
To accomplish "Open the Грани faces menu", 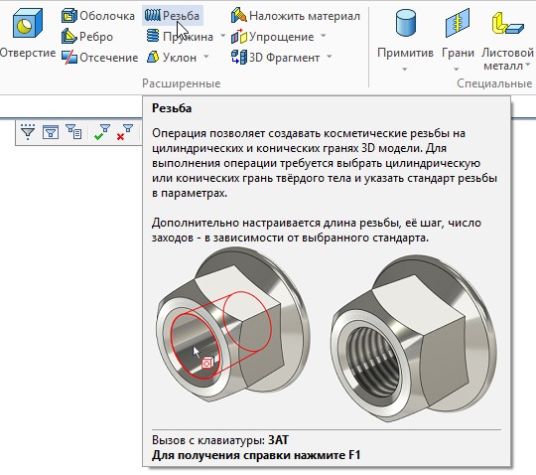I will [458, 40].
